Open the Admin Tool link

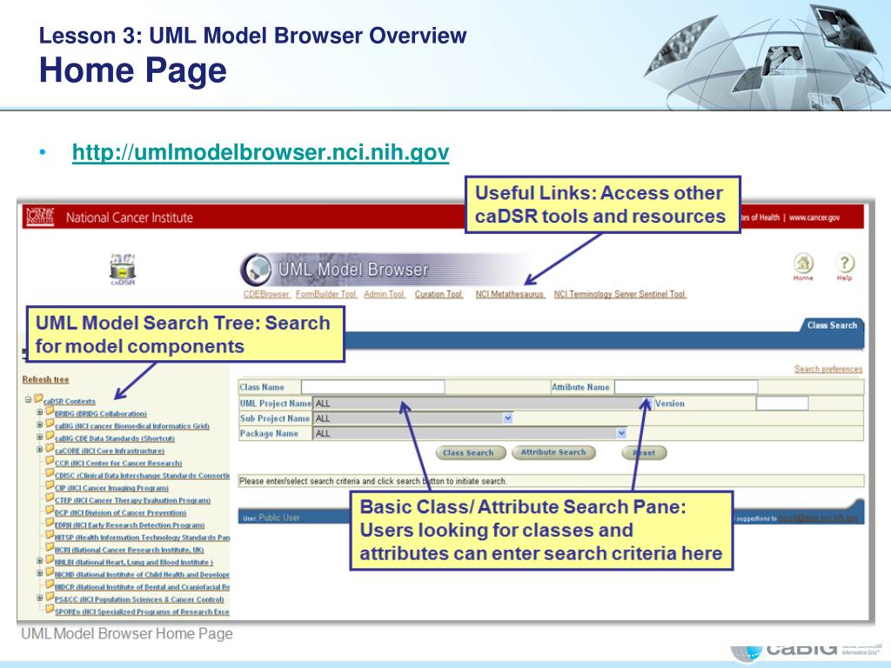[x=384, y=294]
